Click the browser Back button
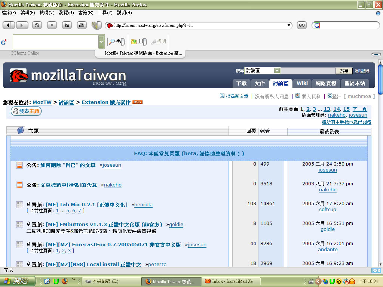The height and width of the screenshot is (287, 383). tap(9, 25)
